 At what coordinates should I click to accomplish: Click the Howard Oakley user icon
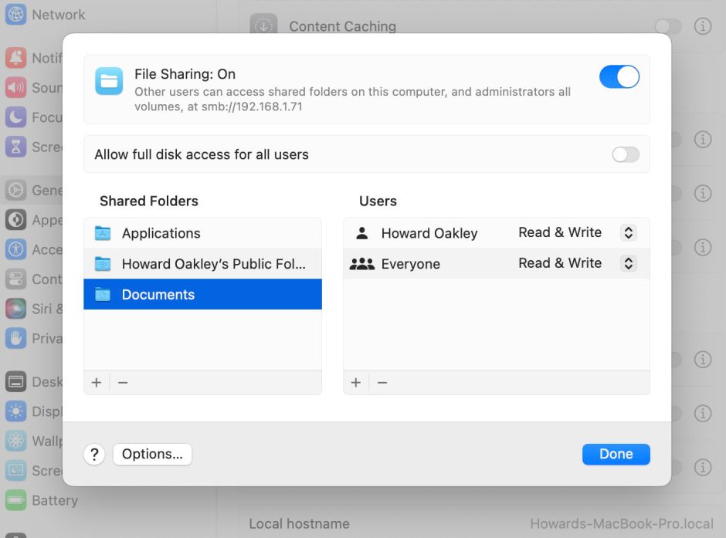[361, 233]
